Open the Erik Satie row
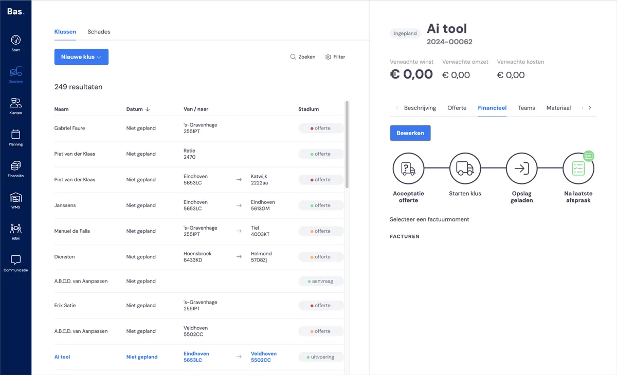Image resolution: width=617 pixels, height=375 pixels. point(199,306)
